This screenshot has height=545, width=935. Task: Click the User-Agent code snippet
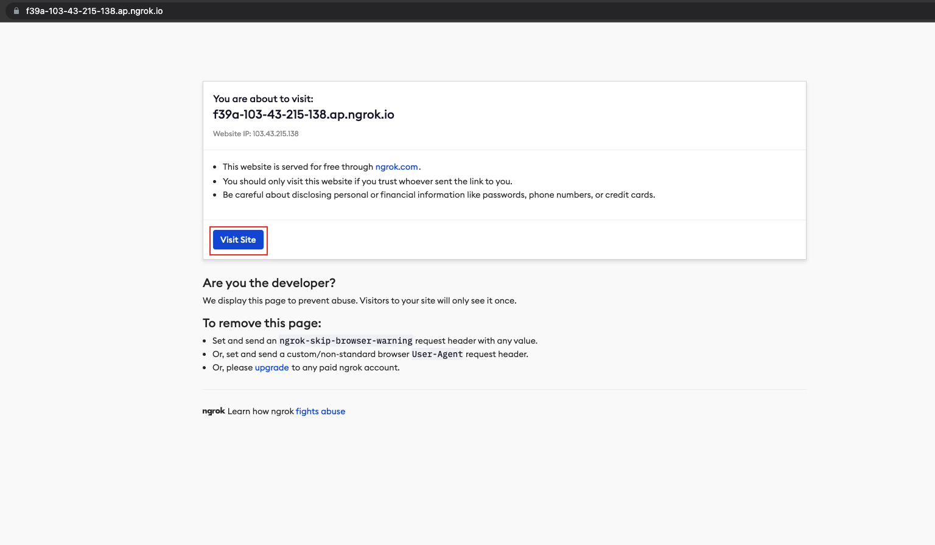437,354
